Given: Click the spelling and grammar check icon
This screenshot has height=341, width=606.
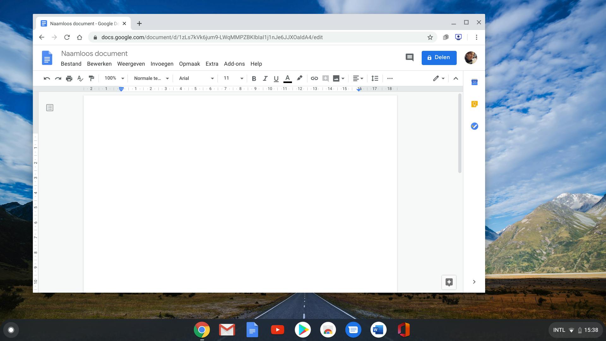Looking at the screenshot, I should click(80, 79).
